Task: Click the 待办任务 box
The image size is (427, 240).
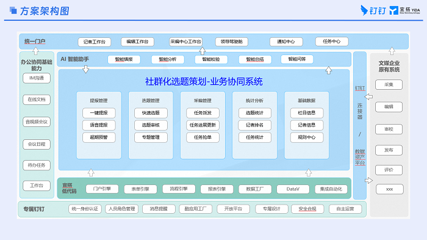Action: coord(37,165)
